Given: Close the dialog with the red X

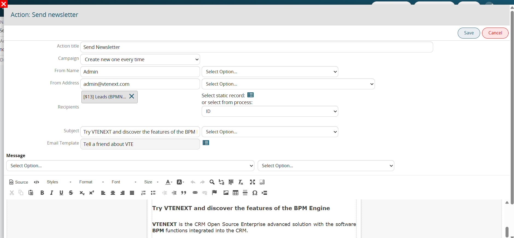Looking at the screenshot, I should tap(4, 4).
